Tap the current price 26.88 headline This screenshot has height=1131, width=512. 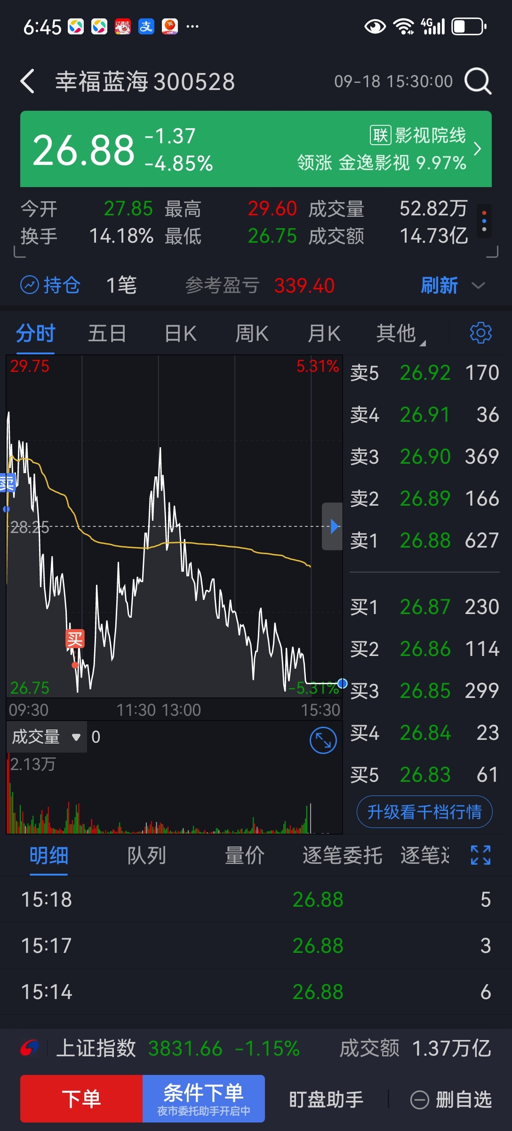point(84,150)
